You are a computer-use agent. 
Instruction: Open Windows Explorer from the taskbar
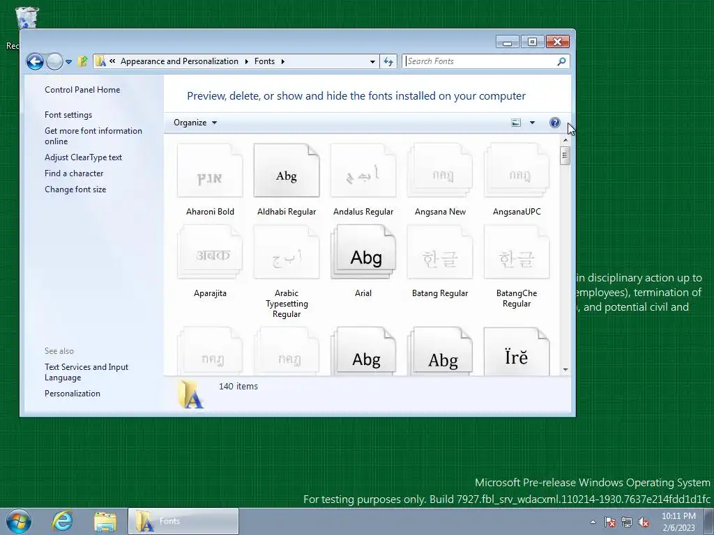coord(105,522)
